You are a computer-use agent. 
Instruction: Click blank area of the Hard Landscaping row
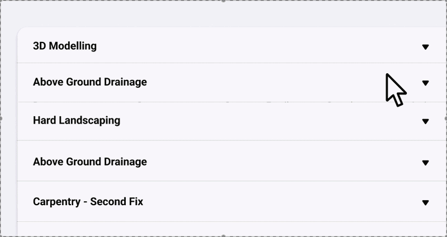(x=251, y=121)
